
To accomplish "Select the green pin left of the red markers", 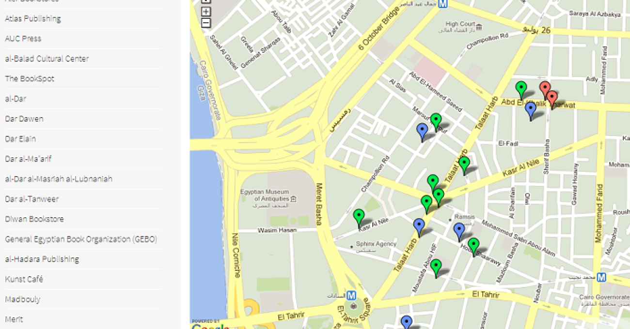I will pyautogui.click(x=521, y=89).
